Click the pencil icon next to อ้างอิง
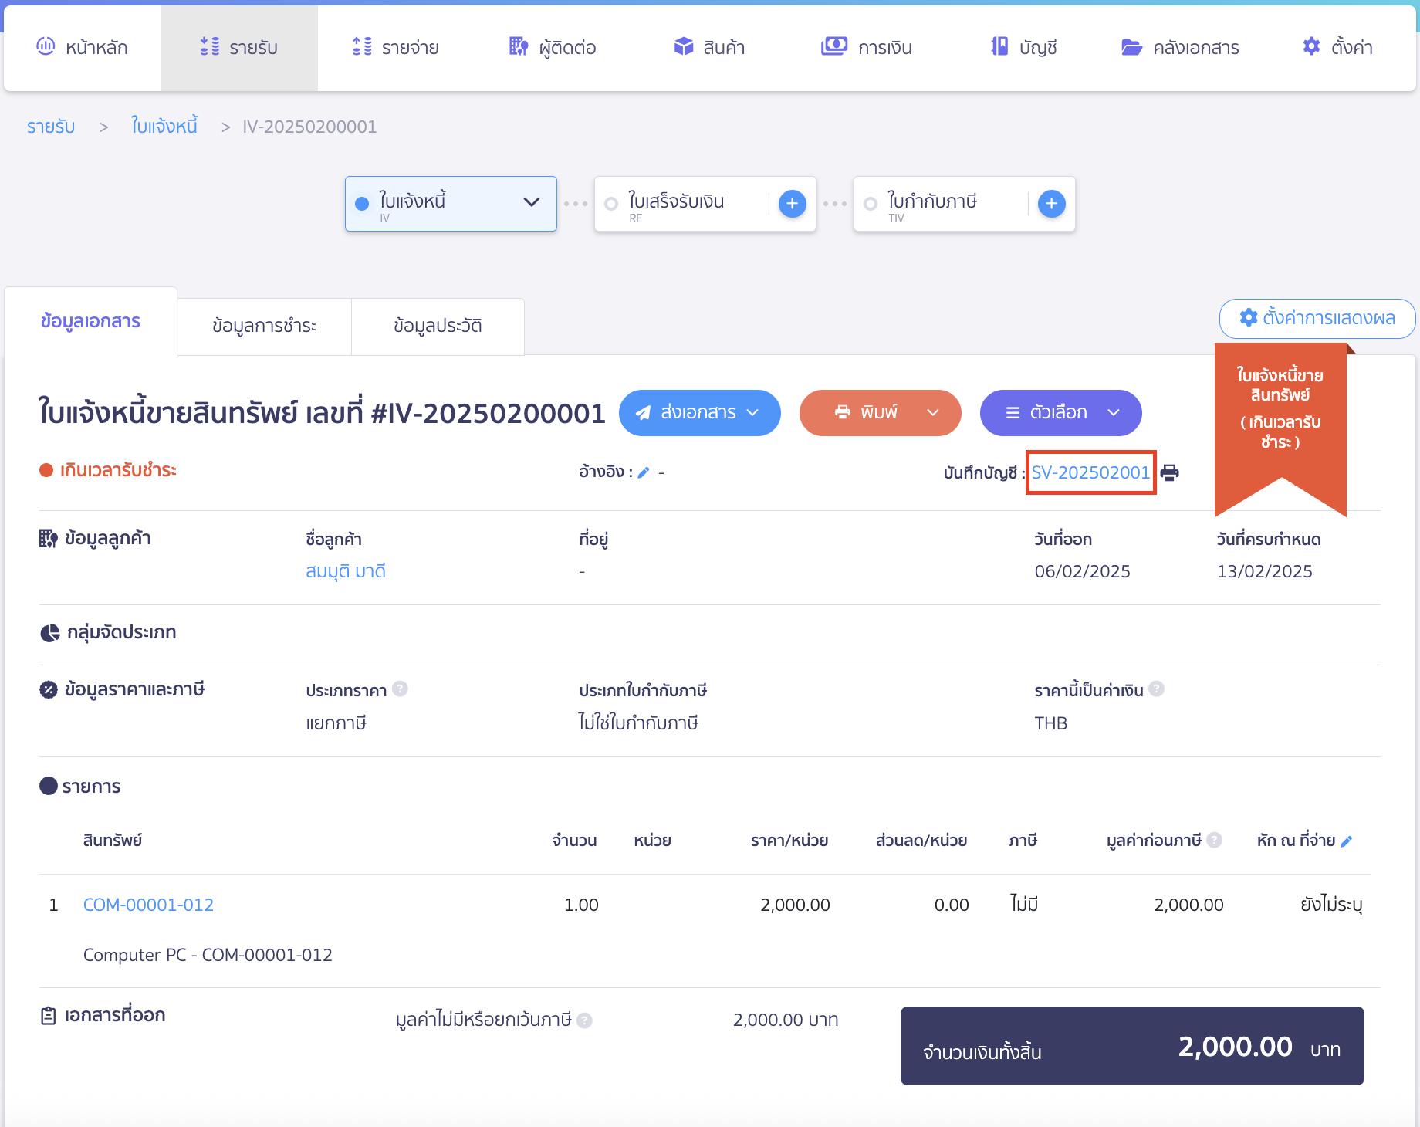This screenshot has width=1420, height=1127. pyautogui.click(x=644, y=472)
